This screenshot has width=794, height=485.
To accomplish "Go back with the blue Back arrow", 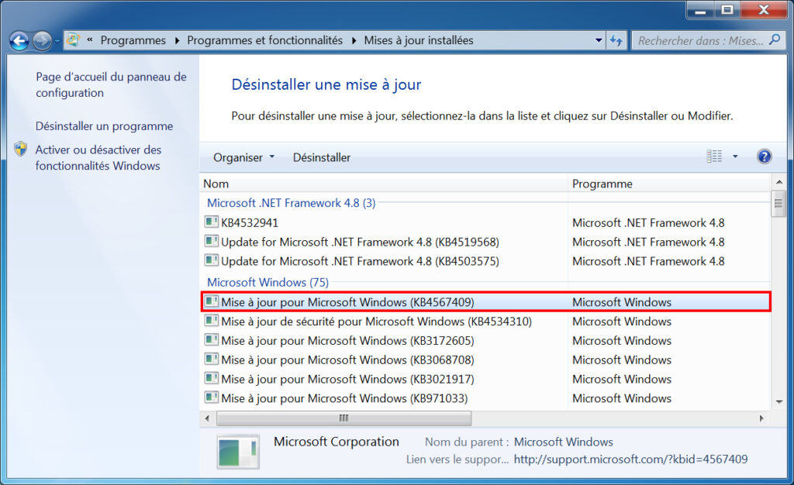I will (x=19, y=40).
